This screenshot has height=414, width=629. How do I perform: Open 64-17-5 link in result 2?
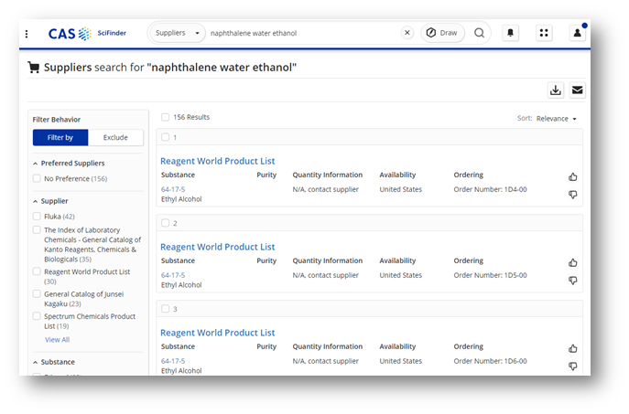[173, 275]
